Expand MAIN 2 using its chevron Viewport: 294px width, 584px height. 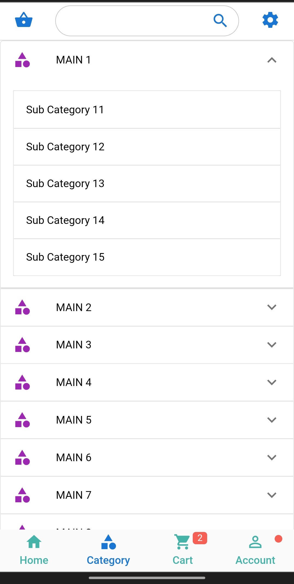(272, 307)
